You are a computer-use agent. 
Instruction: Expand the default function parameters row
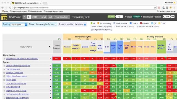[50, 65]
